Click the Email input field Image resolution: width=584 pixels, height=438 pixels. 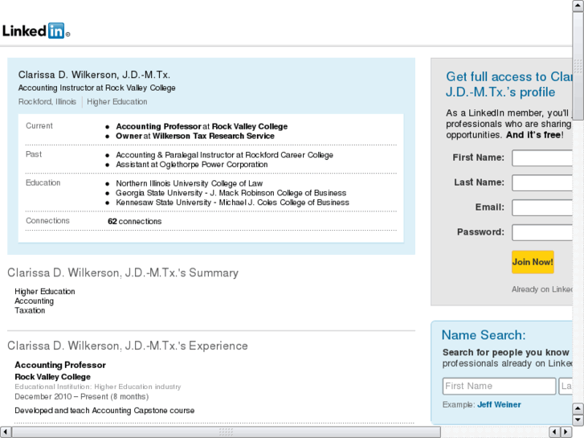[x=542, y=207]
